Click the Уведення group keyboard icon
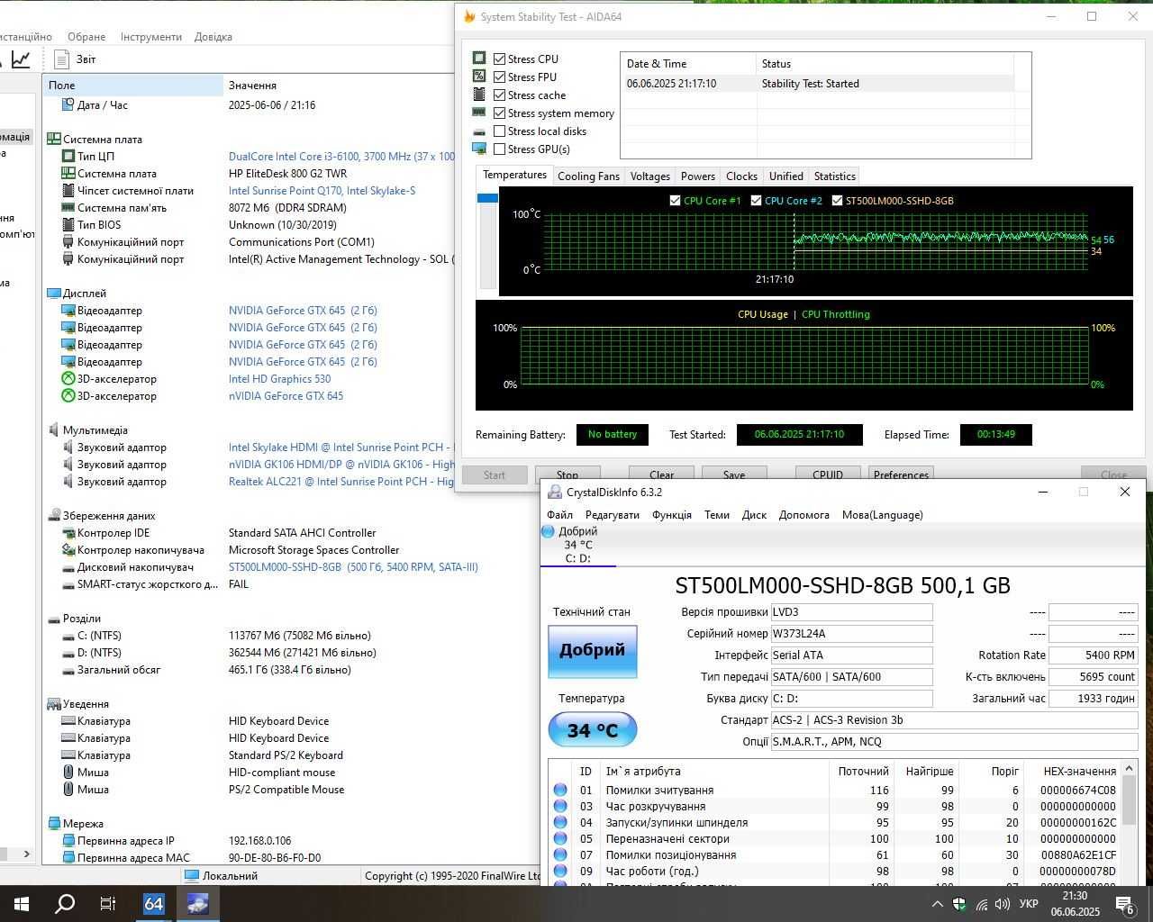1153x922 pixels. tap(53, 704)
